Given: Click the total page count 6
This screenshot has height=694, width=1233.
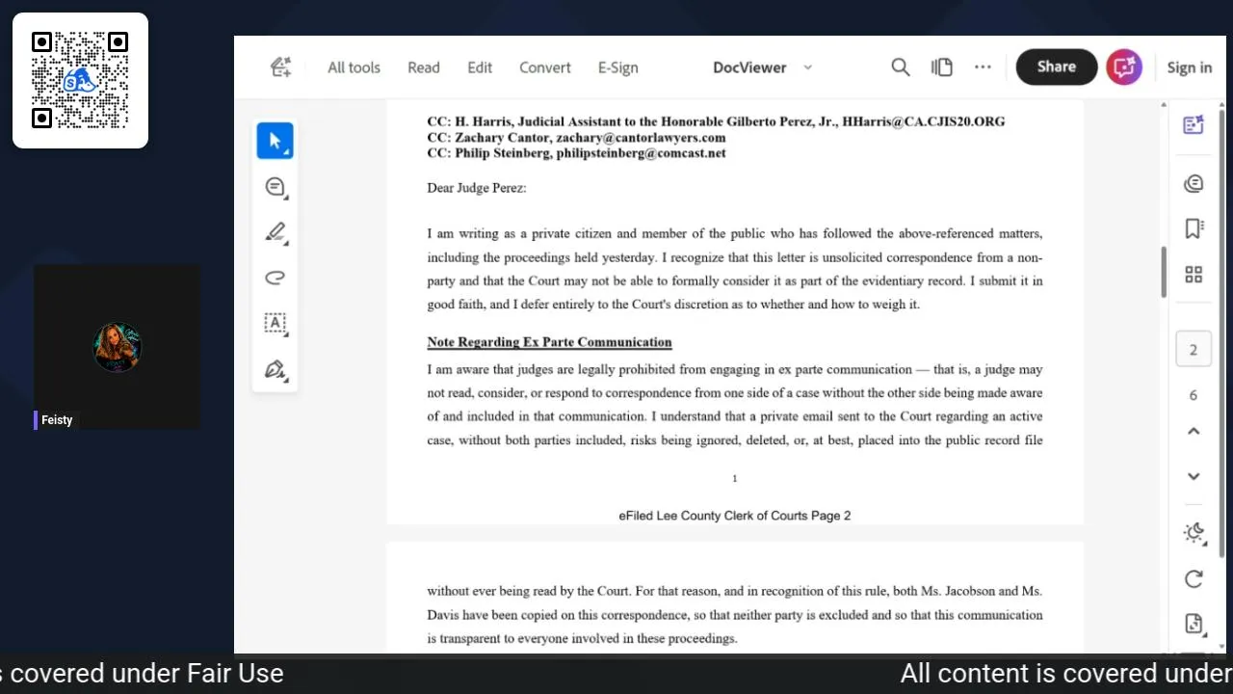Looking at the screenshot, I should (1194, 395).
